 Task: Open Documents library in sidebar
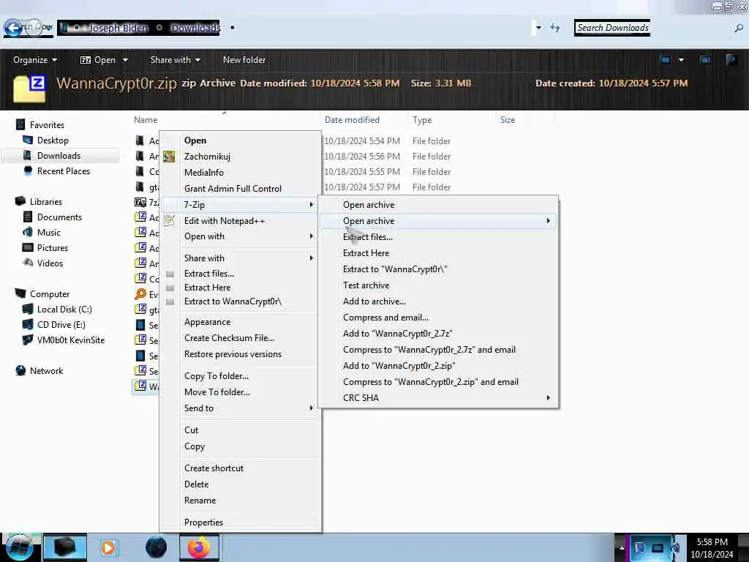(59, 217)
